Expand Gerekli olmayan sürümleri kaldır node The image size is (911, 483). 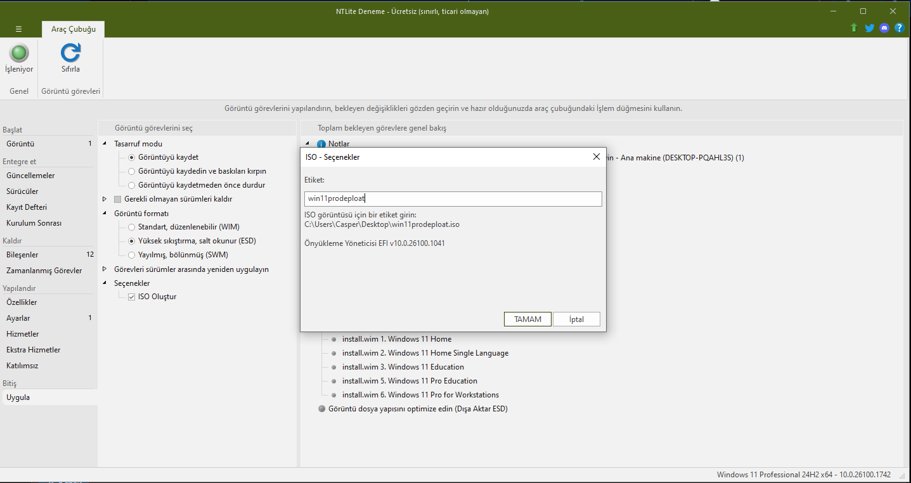coord(105,199)
